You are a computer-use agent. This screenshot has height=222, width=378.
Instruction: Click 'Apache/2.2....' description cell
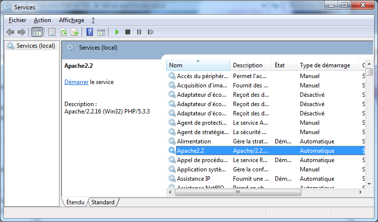(x=251, y=150)
